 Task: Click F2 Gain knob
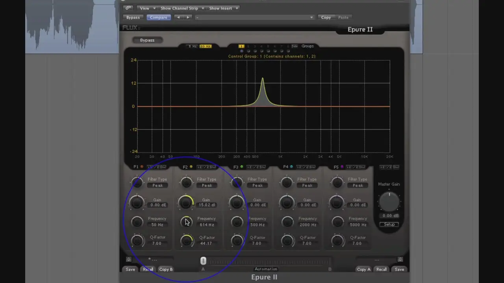pos(186,202)
